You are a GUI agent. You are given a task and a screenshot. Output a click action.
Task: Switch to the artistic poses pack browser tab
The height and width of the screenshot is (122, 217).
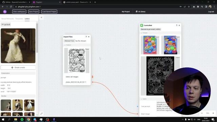tap(77, 2)
